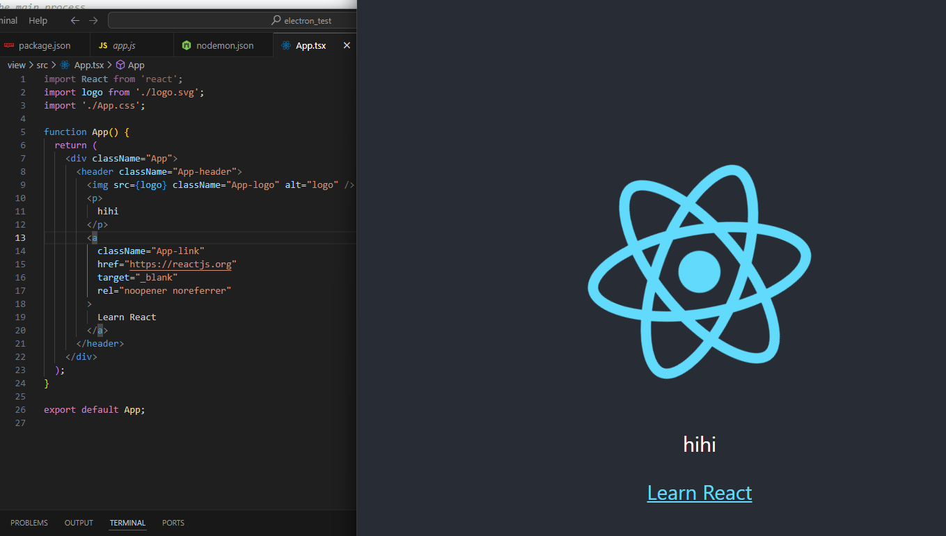This screenshot has width=946, height=536.
Task: Click the Learn React link in app
Action: coord(700,493)
